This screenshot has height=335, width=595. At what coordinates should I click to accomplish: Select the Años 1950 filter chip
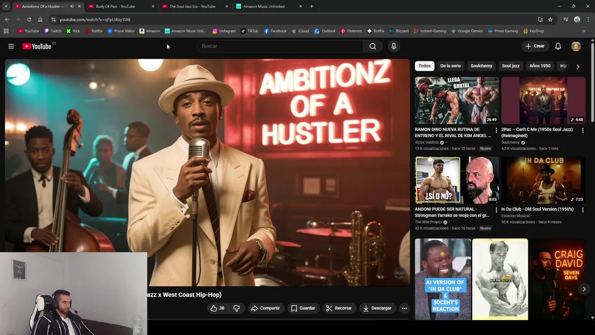[x=540, y=66]
